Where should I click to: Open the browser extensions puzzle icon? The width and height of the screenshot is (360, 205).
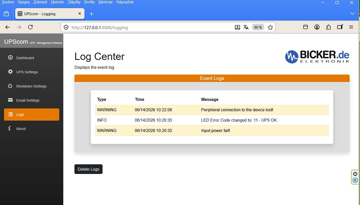[328, 27]
